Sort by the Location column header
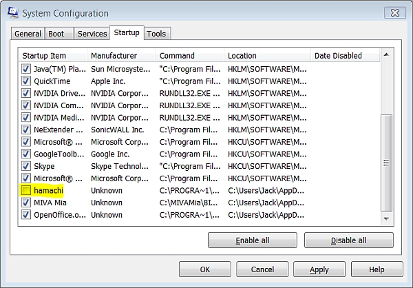This screenshot has width=413, height=288. [267, 56]
